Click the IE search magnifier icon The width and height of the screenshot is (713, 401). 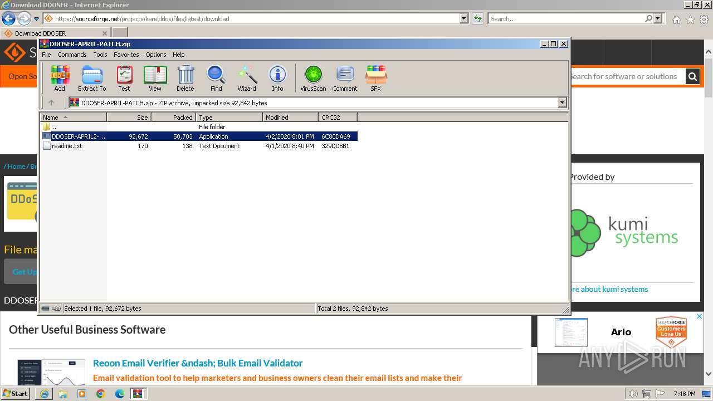[648, 18]
